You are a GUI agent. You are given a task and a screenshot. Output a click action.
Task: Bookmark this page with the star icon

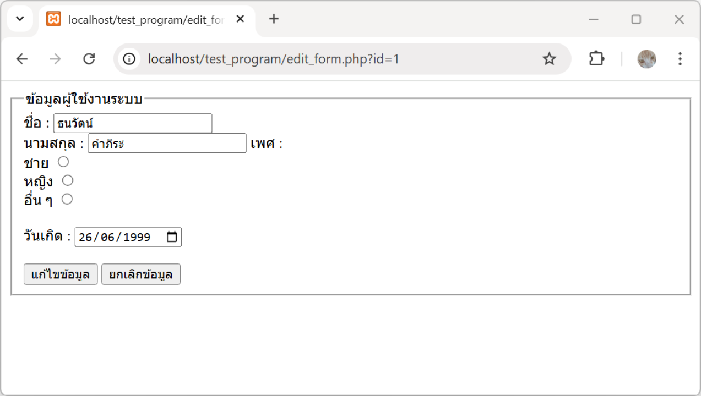[549, 59]
